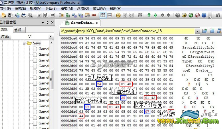Click the red double-block compare icon
The width and height of the screenshot is (222, 129).
(94, 15)
